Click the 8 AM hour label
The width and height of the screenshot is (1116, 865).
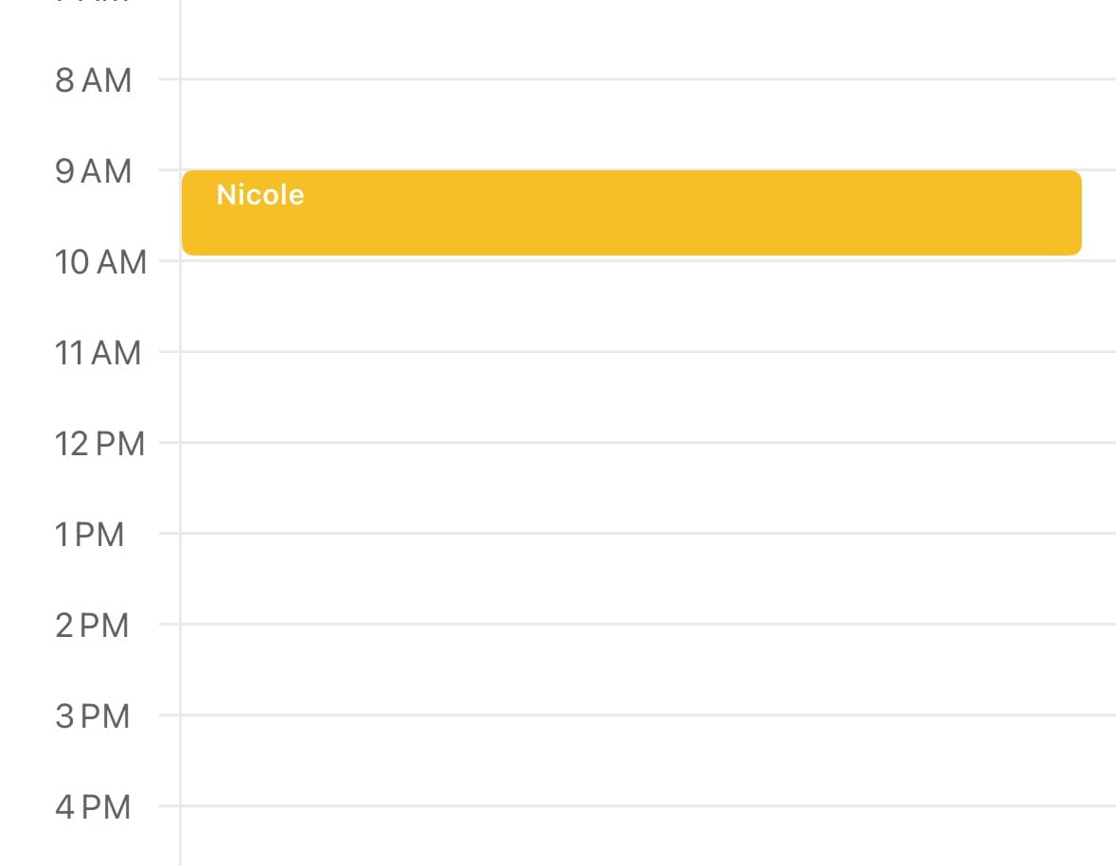click(x=93, y=80)
